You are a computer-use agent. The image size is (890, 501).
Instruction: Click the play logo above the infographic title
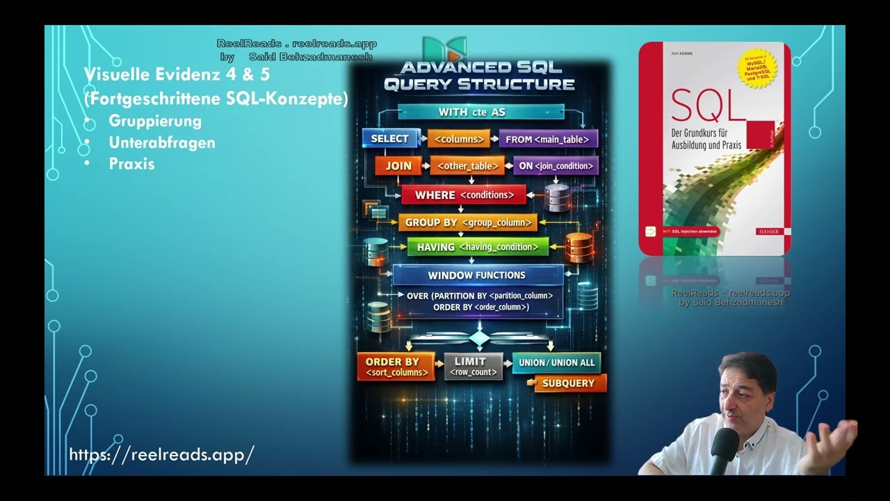[x=444, y=49]
